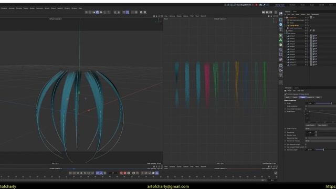Screen dimensions: 336x189
Task: Click the maximize toggle icon of left viewport
Action: coord(162,16)
